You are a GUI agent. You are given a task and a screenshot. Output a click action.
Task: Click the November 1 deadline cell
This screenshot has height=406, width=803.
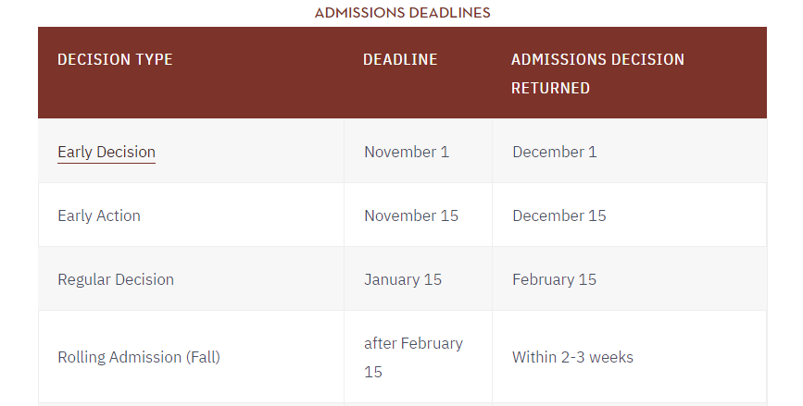(407, 152)
